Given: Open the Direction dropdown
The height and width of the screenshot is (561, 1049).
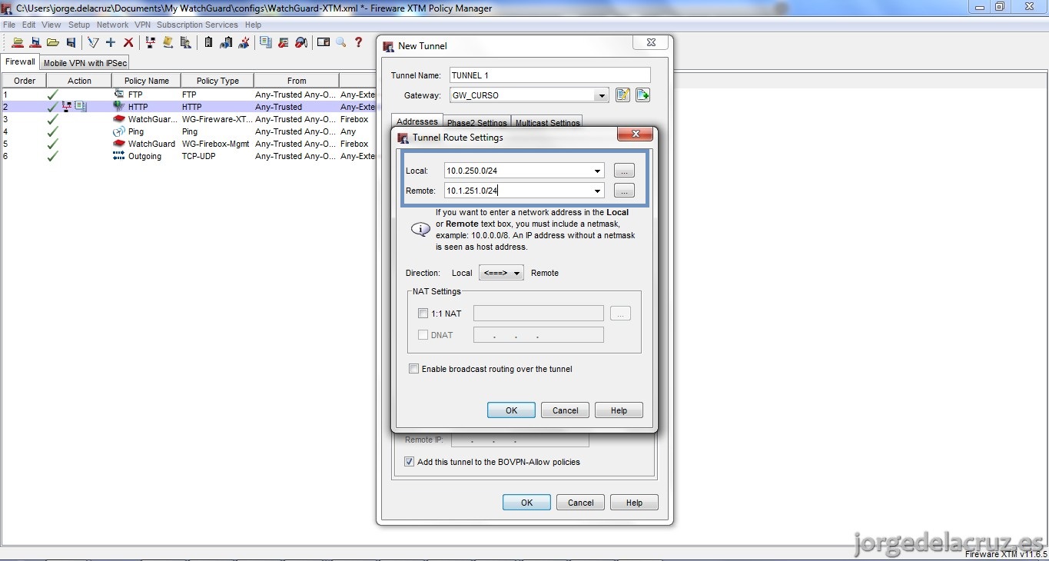Looking at the screenshot, I should 501,273.
